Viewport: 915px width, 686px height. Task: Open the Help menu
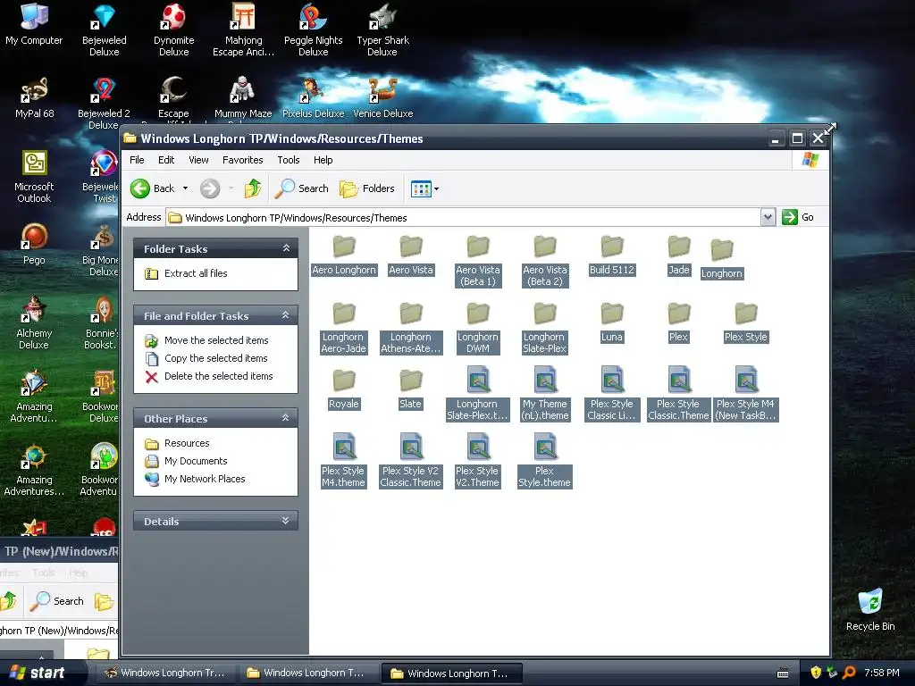pos(323,160)
